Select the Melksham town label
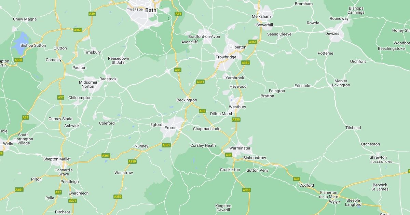This screenshot has height=215, width=410. [x=261, y=16]
